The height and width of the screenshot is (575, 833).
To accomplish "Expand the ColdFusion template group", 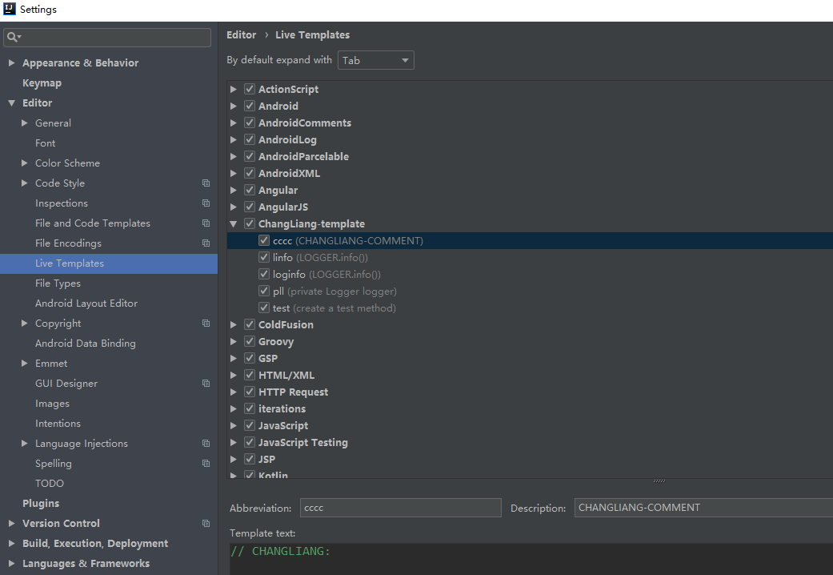I will 232,324.
